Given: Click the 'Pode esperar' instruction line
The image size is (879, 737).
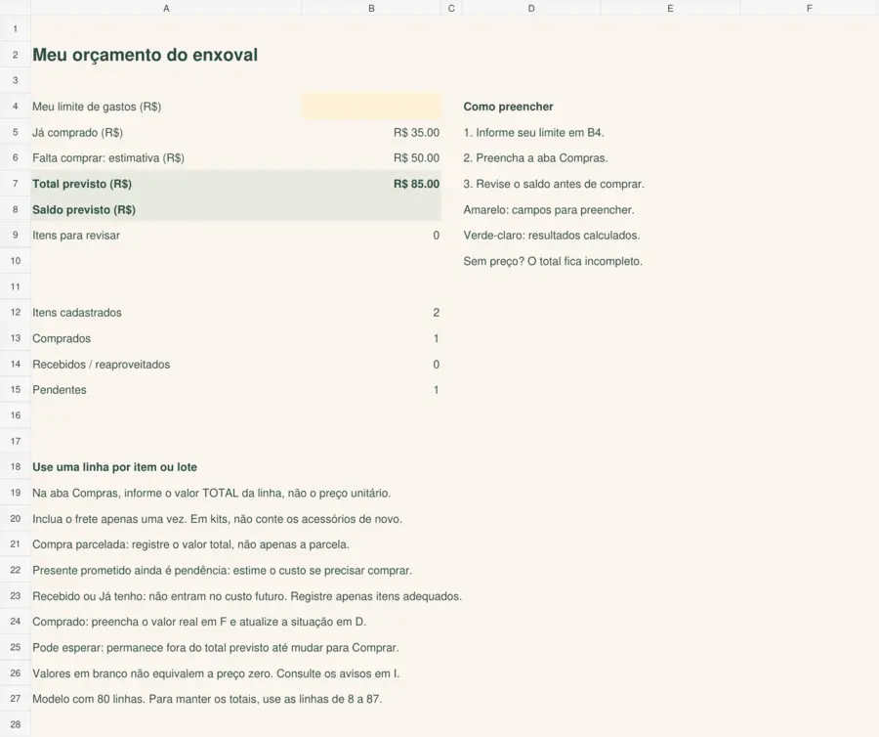Looking at the screenshot, I should pos(216,648).
